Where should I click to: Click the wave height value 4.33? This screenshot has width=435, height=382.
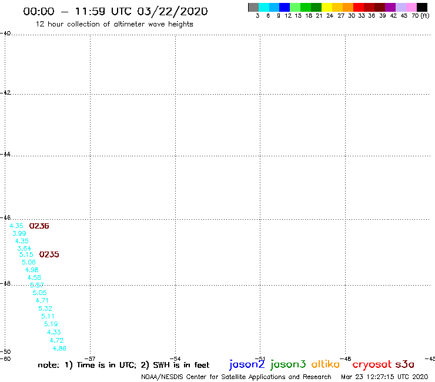click(54, 332)
